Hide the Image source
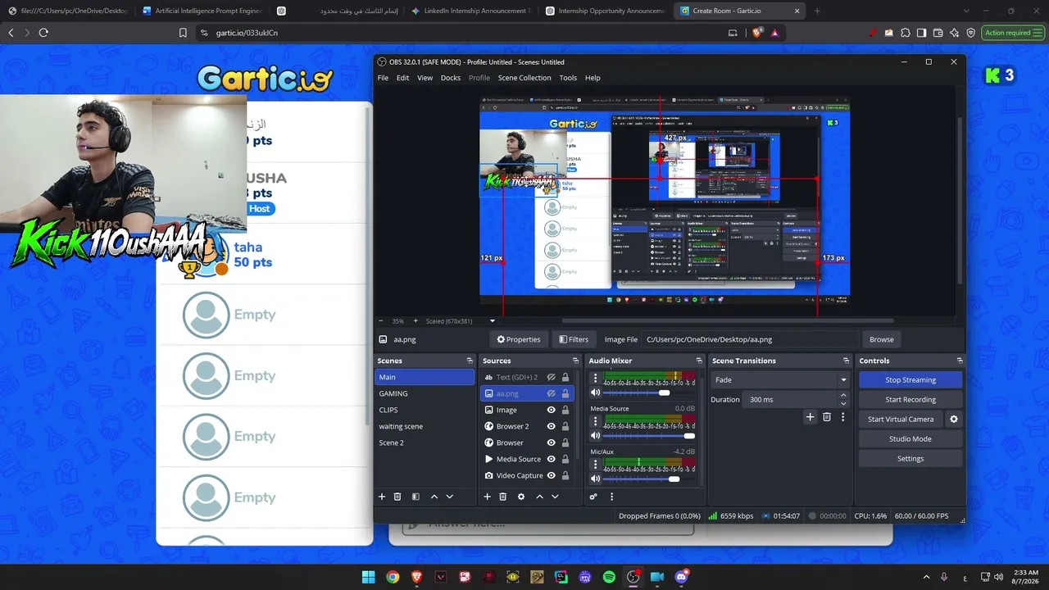 pyautogui.click(x=552, y=410)
